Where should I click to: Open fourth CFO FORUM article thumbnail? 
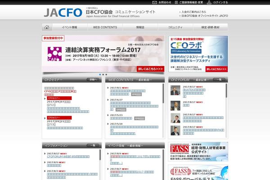coord(175,130)
